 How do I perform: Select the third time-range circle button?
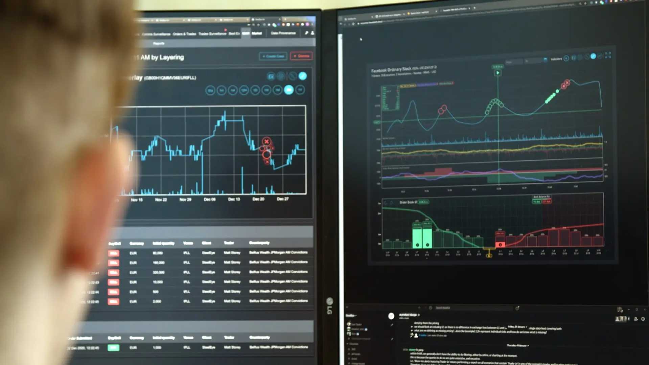(233, 90)
